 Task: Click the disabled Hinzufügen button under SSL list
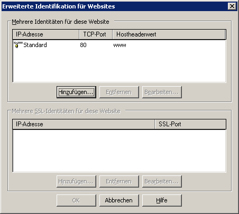coord(76,181)
